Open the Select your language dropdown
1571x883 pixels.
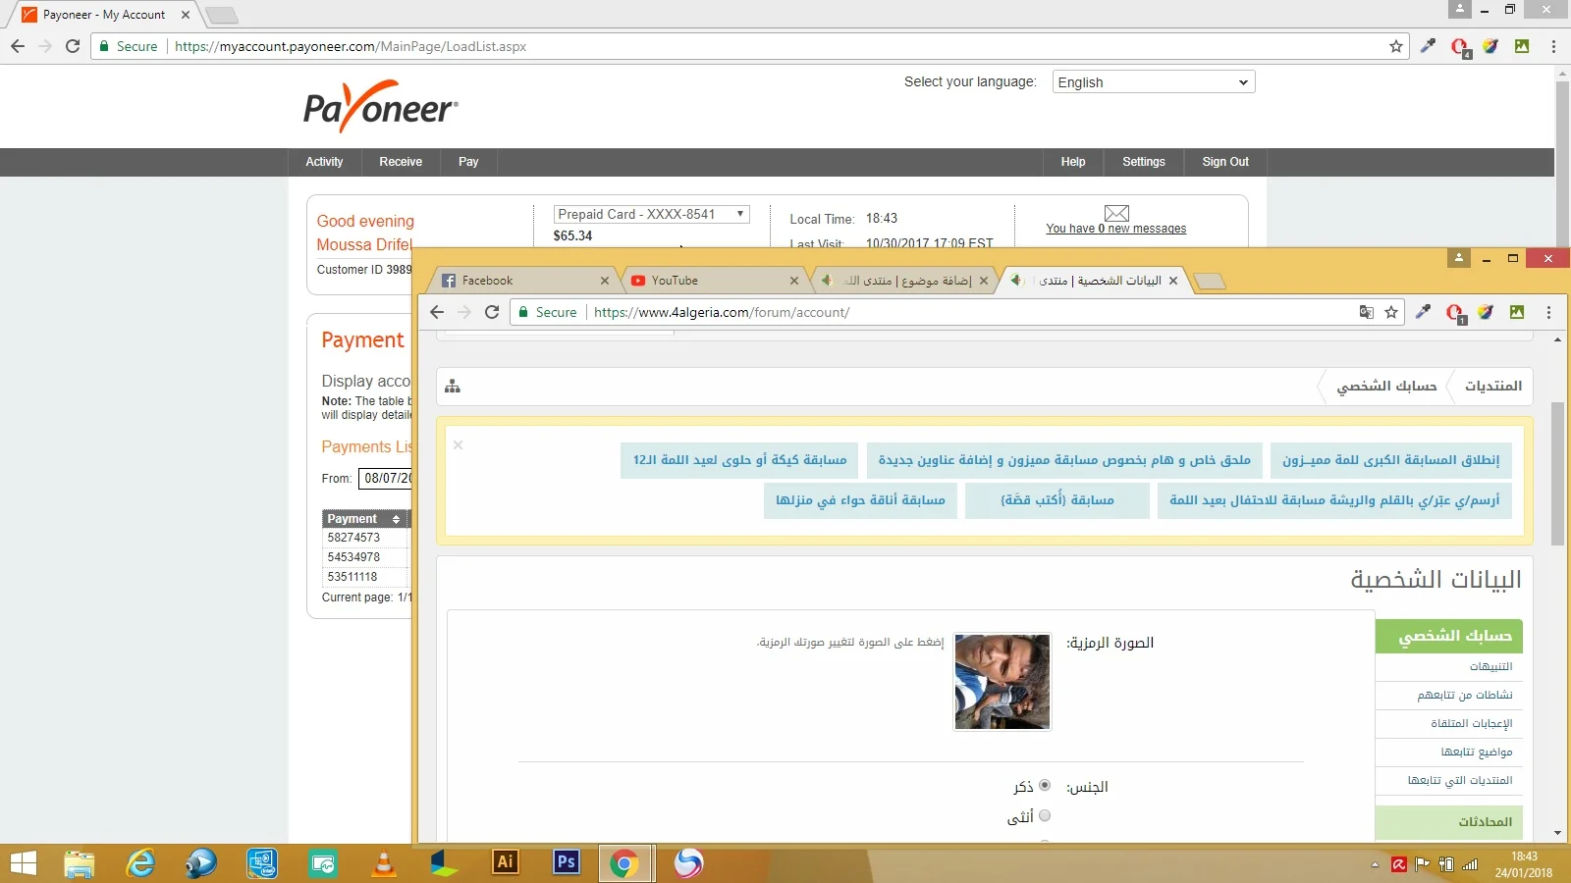tap(1153, 82)
